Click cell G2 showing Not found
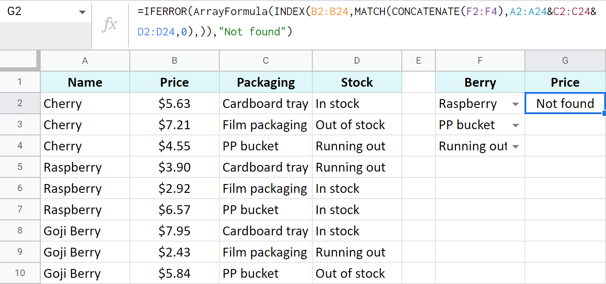Viewport: 606px width, 284px height. [565, 104]
